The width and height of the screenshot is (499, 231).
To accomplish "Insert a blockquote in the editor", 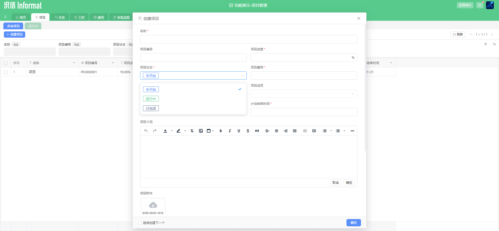I will point(257,131).
